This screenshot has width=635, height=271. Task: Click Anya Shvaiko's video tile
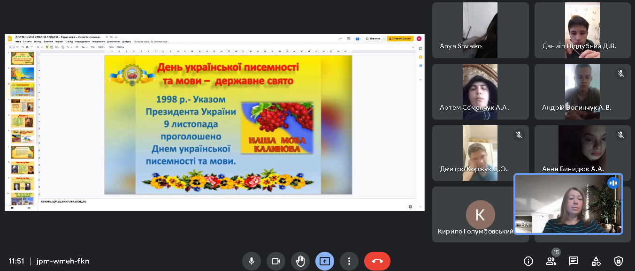[480, 30]
